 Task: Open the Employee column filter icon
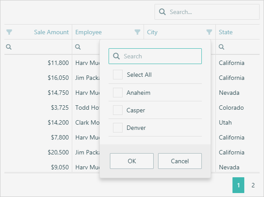click(137, 32)
